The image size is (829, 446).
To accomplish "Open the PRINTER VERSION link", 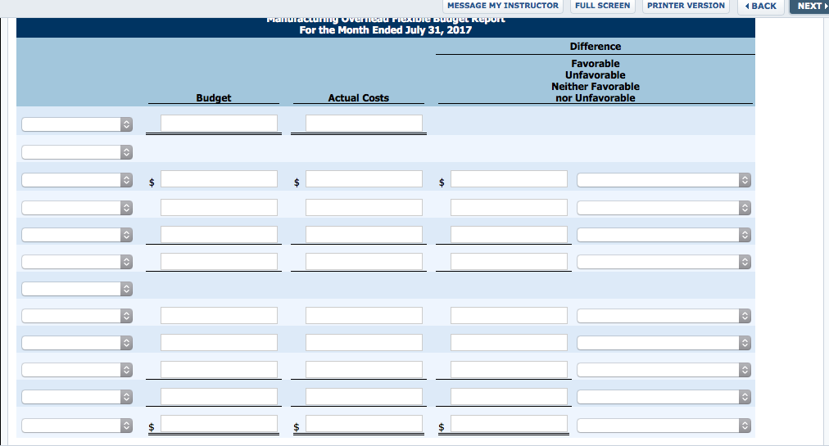I will (x=686, y=6).
